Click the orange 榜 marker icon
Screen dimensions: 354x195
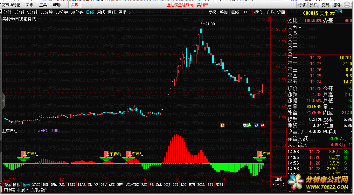pyautogui.click(x=222, y=126)
